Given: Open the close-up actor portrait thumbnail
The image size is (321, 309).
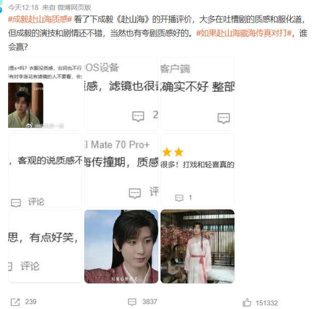Looking at the screenshot, I should pyautogui.click(x=121, y=246).
